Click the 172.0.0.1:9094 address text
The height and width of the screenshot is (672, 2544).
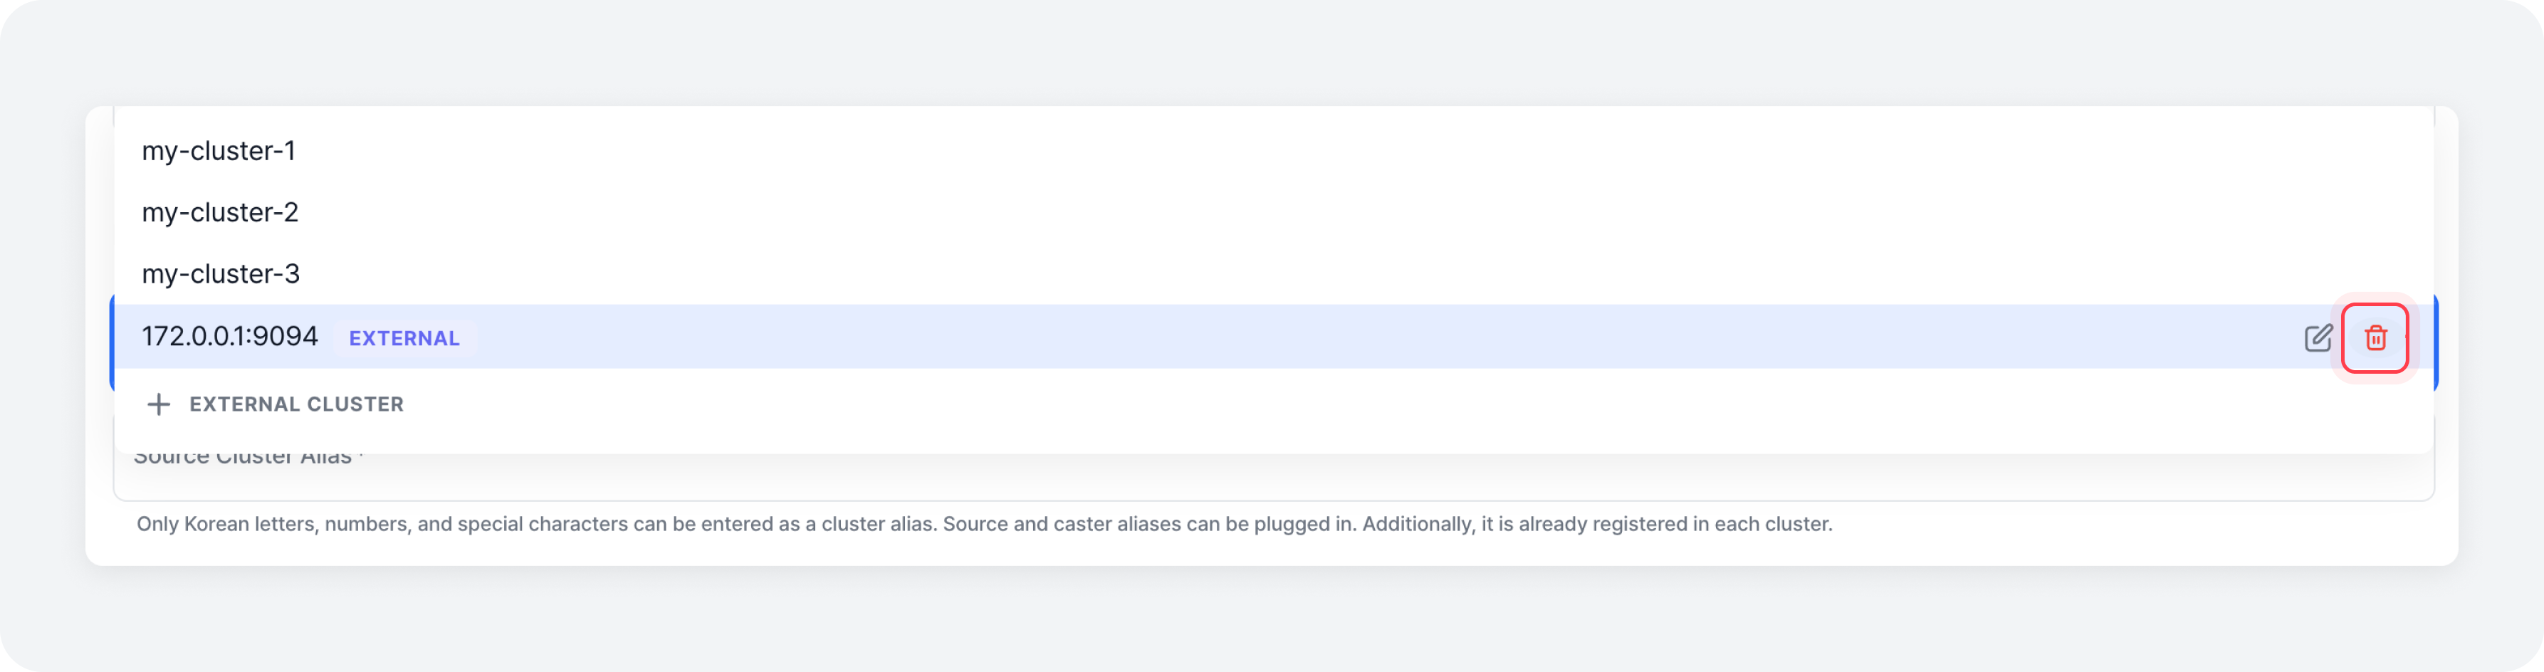[x=230, y=337]
